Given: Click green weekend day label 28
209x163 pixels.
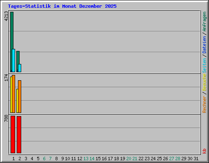Looking at the screenshot, I should click(x=178, y=159).
